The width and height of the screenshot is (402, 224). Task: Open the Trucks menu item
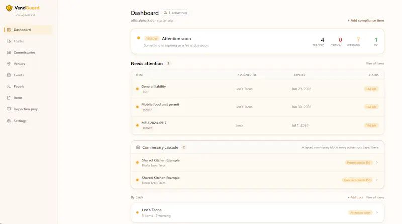(x=28, y=41)
